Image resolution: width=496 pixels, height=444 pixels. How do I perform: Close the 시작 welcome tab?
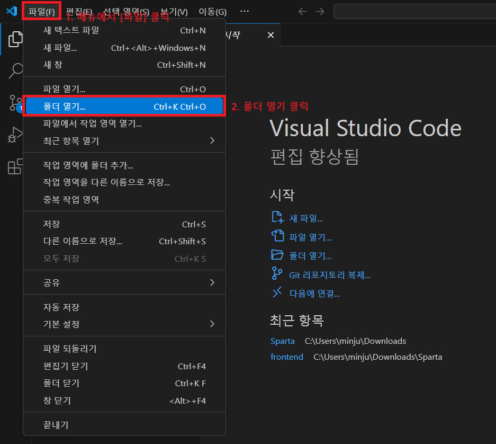point(270,35)
